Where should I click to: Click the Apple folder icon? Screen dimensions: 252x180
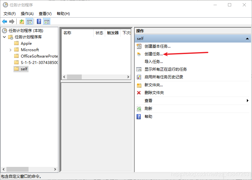pyautogui.click(x=16, y=43)
